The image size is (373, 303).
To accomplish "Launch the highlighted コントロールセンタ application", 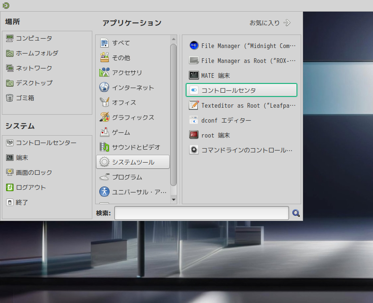I will pyautogui.click(x=242, y=90).
